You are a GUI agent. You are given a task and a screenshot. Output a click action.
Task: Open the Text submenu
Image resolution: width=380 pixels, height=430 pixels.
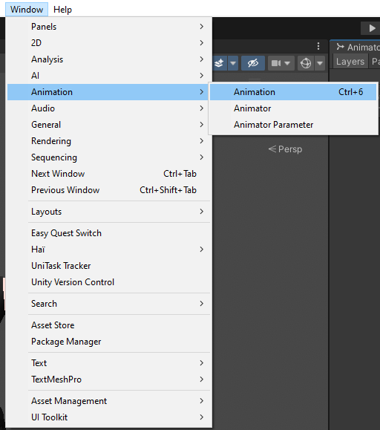110,363
